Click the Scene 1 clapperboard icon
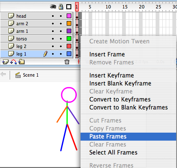177x168 pixels. coord(18,75)
